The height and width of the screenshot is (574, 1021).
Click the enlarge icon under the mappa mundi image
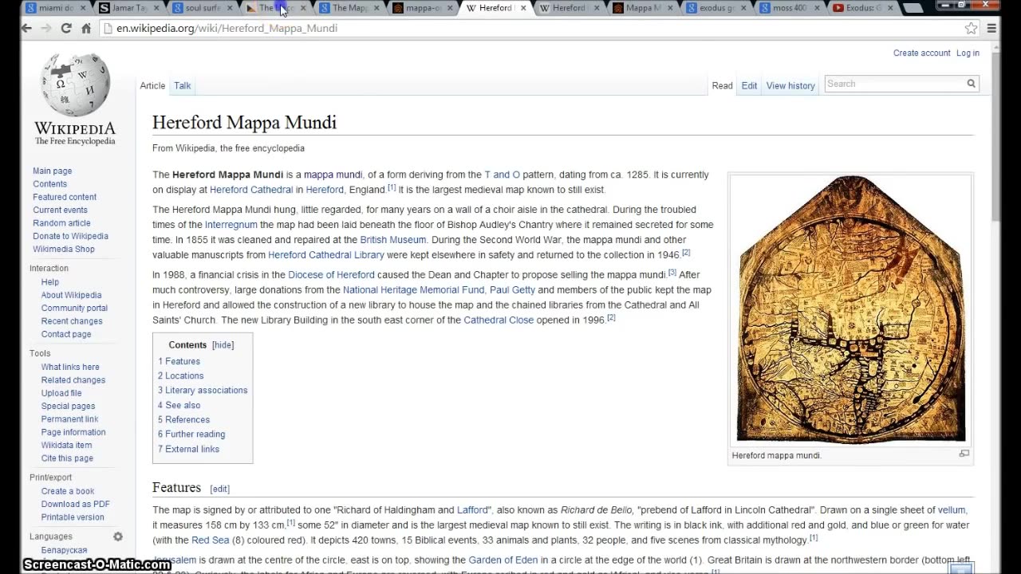point(964,454)
